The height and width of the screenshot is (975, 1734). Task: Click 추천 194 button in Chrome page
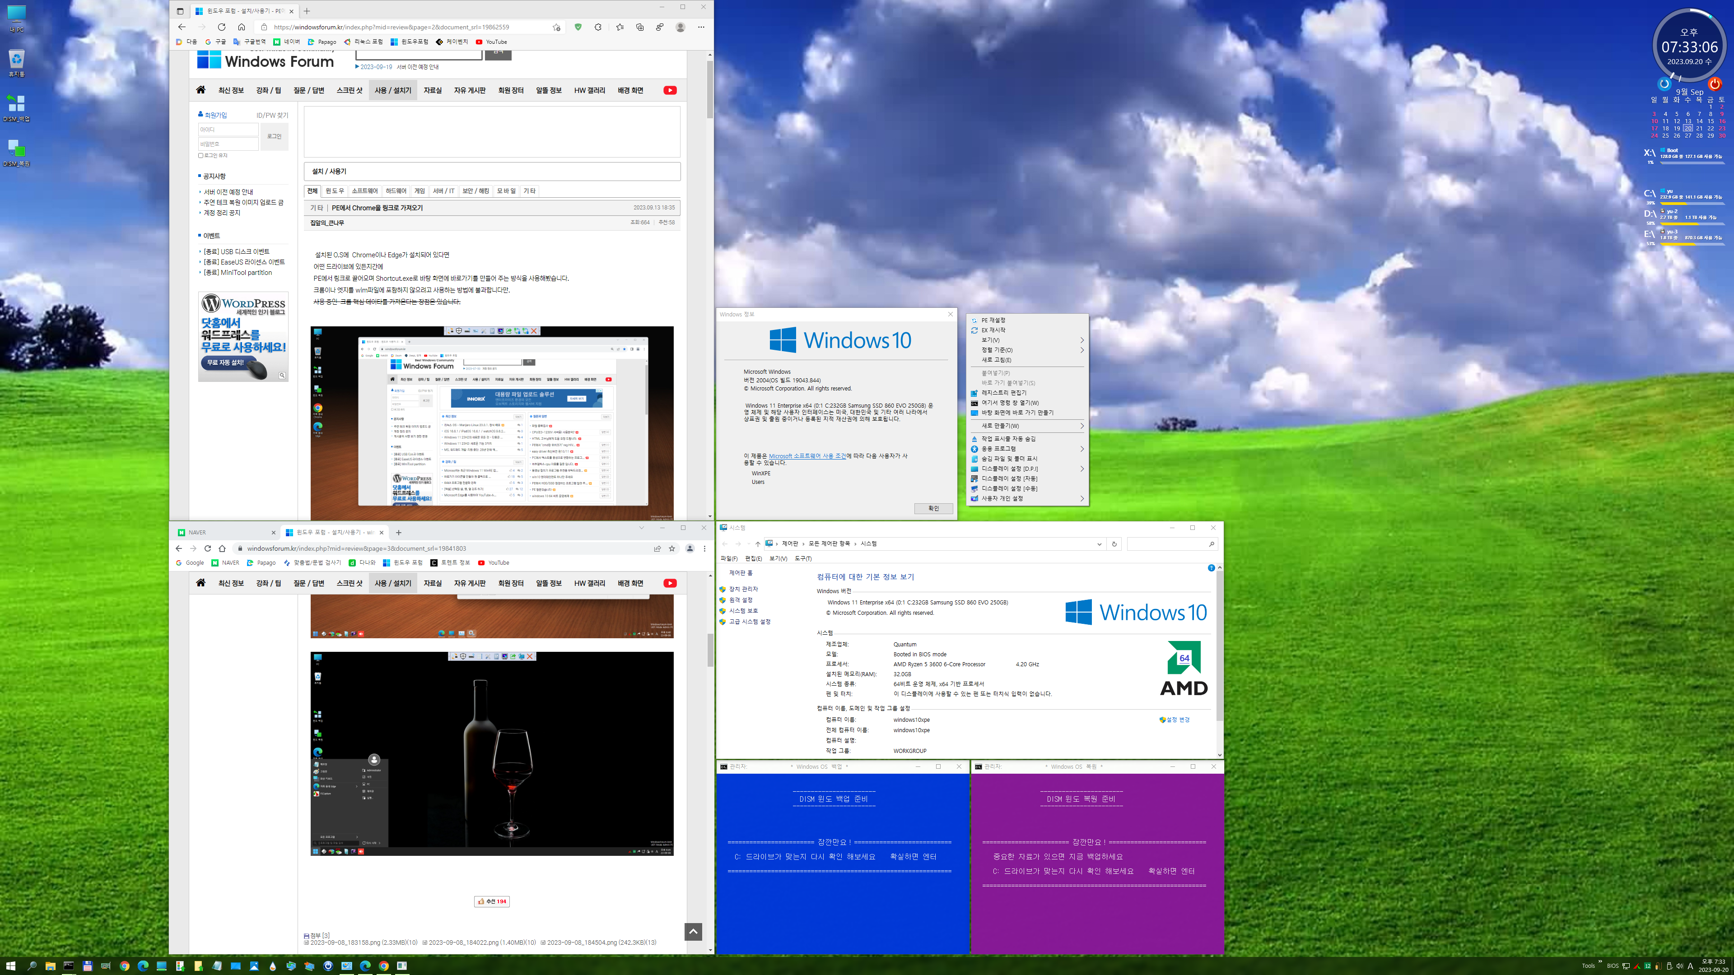(492, 902)
